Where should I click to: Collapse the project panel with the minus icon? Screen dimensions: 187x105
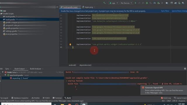click(57, 7)
